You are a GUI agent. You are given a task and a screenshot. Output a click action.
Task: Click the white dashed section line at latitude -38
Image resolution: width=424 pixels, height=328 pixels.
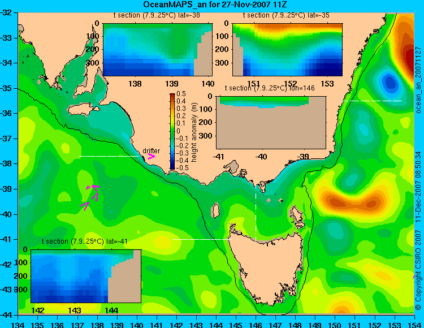tap(109, 156)
